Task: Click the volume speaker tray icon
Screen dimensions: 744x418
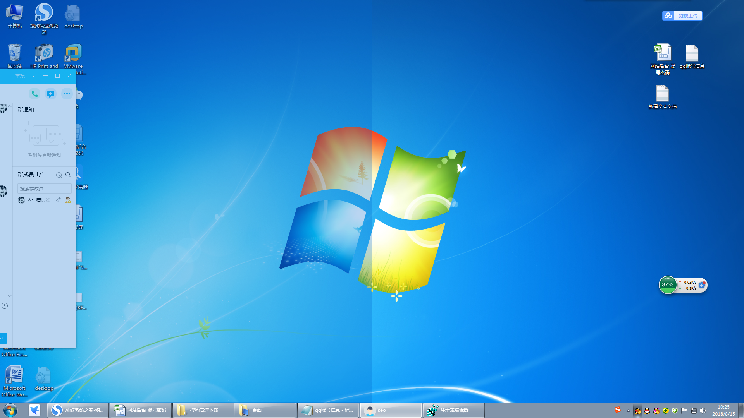Action: click(x=703, y=411)
